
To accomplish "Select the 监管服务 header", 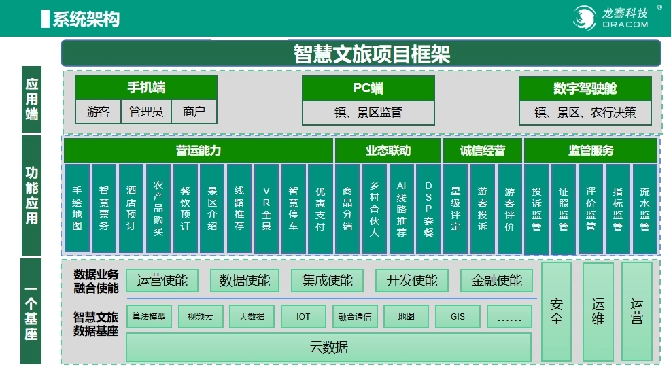I will tap(591, 150).
